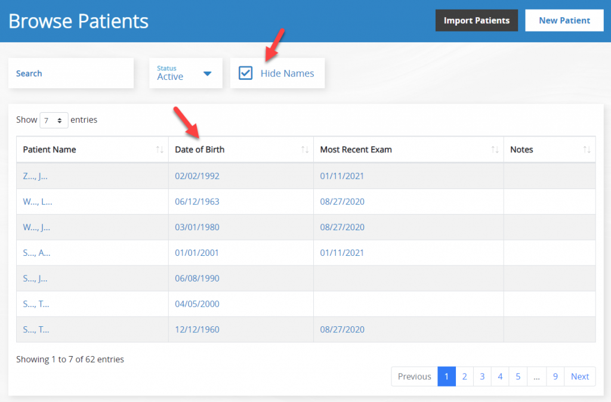This screenshot has height=402, width=611.
Task: Go to page 3
Action: click(482, 377)
